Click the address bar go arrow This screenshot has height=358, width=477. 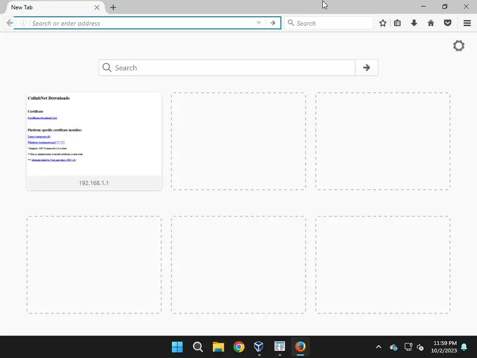click(x=273, y=23)
